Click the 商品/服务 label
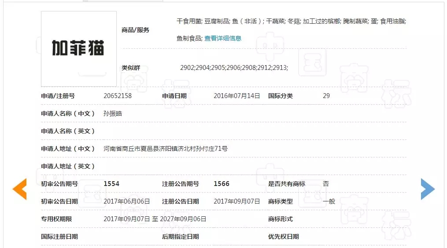The height and width of the screenshot is (248, 447). (136, 30)
